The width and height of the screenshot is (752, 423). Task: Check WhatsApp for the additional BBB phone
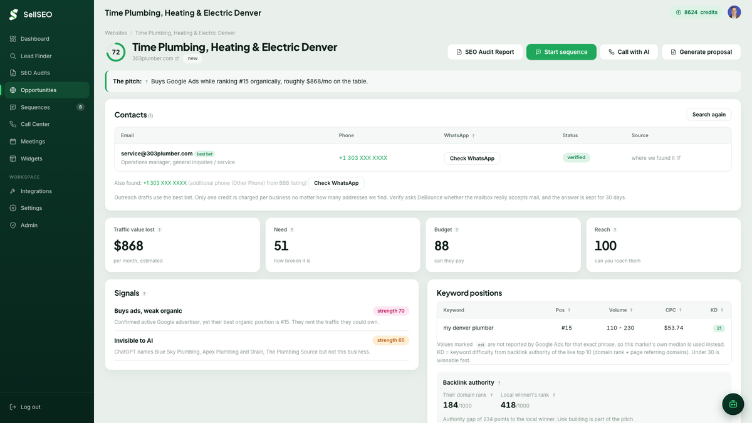point(336,183)
